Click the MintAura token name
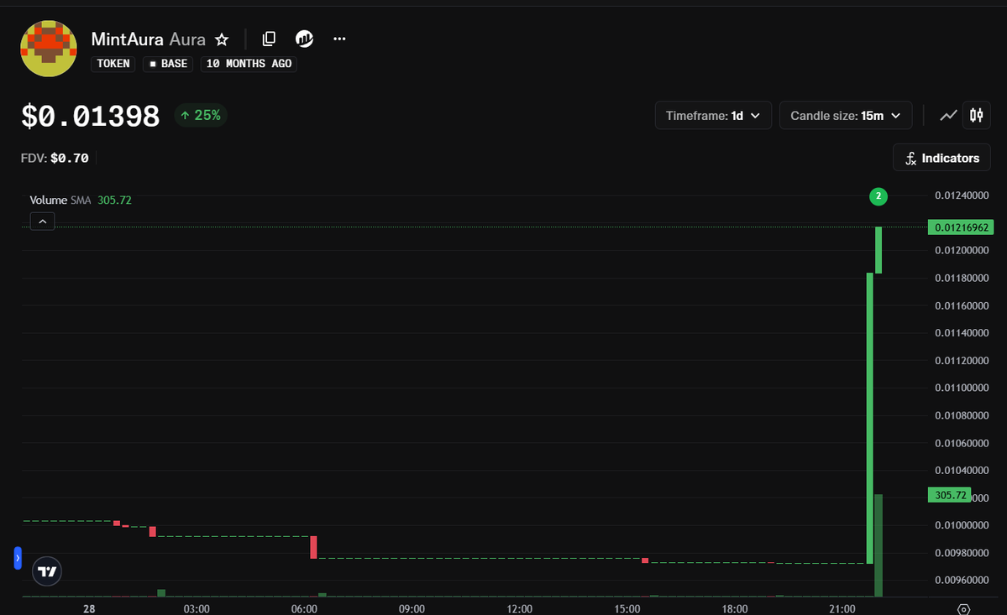Image resolution: width=1007 pixels, height=615 pixels. click(x=127, y=39)
